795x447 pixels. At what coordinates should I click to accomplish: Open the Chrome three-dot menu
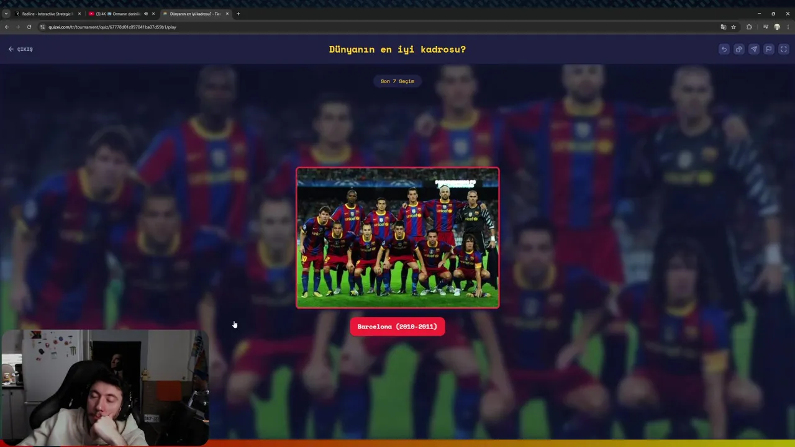(x=788, y=27)
